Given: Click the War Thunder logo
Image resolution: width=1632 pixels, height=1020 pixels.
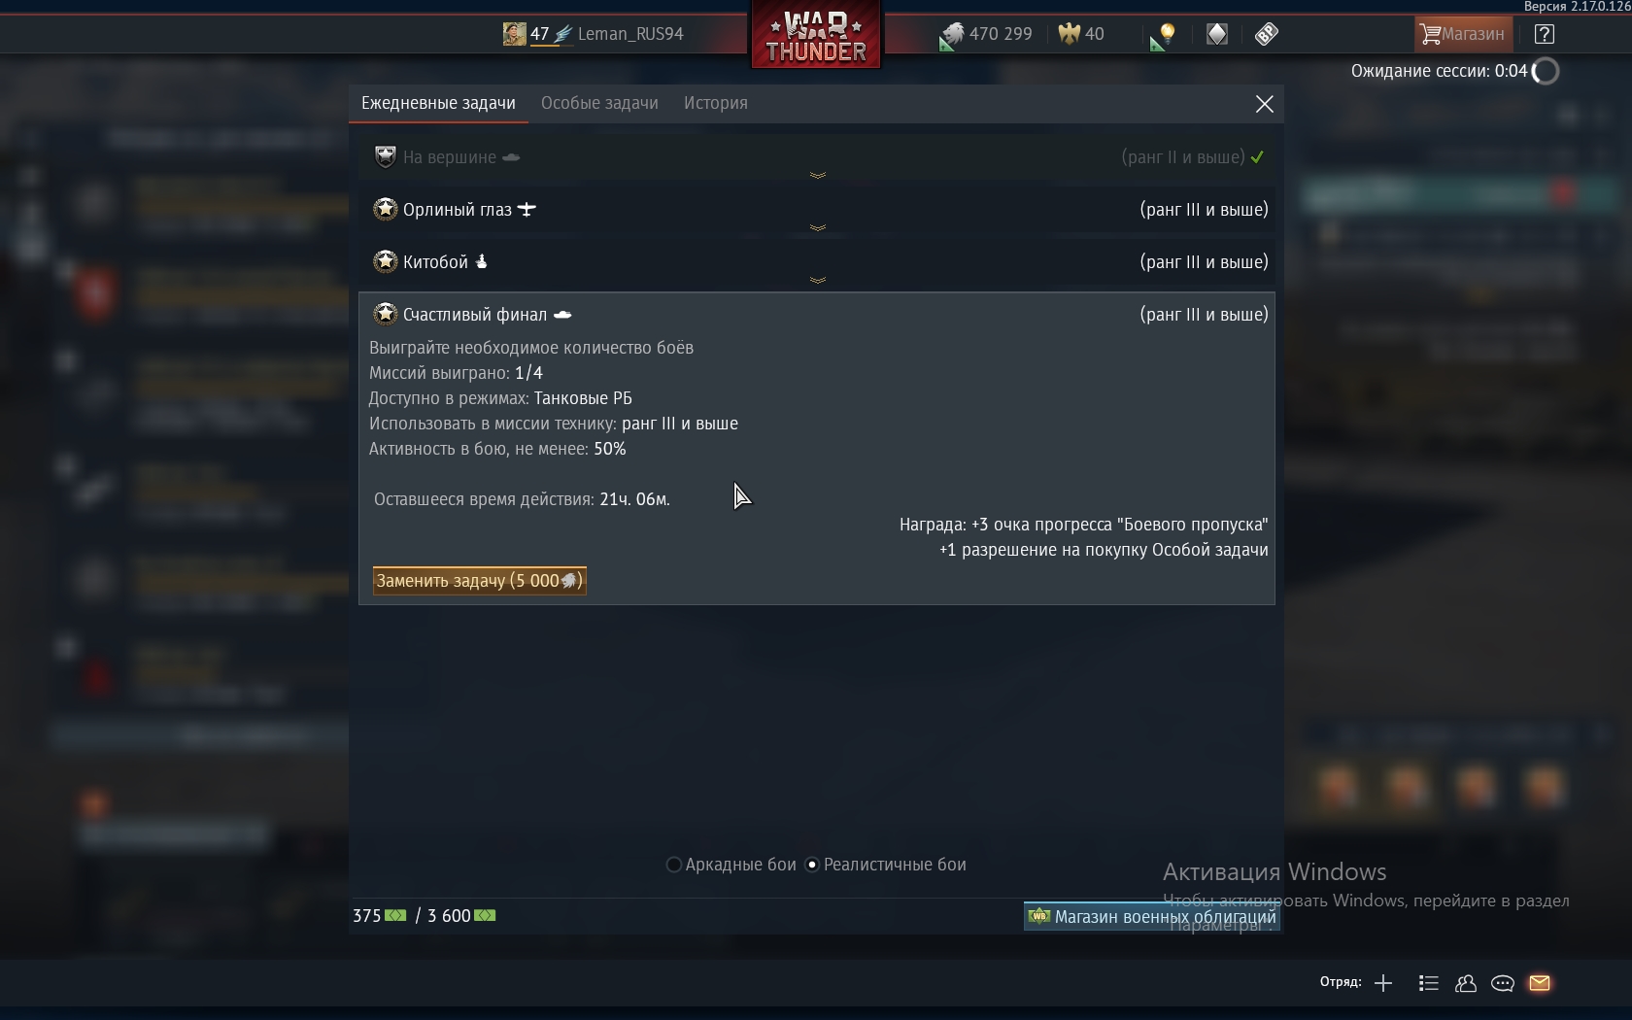Looking at the screenshot, I should tap(816, 36).
